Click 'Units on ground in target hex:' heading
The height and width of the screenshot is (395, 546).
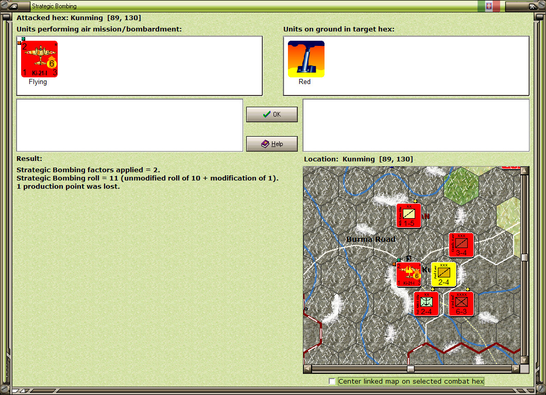[339, 29]
